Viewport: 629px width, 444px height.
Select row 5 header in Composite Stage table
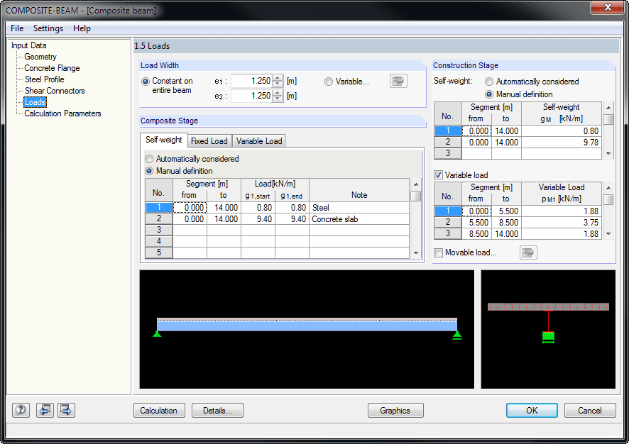[159, 252]
